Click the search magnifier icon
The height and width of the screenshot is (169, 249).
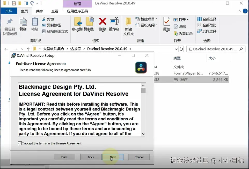click(x=241, y=49)
